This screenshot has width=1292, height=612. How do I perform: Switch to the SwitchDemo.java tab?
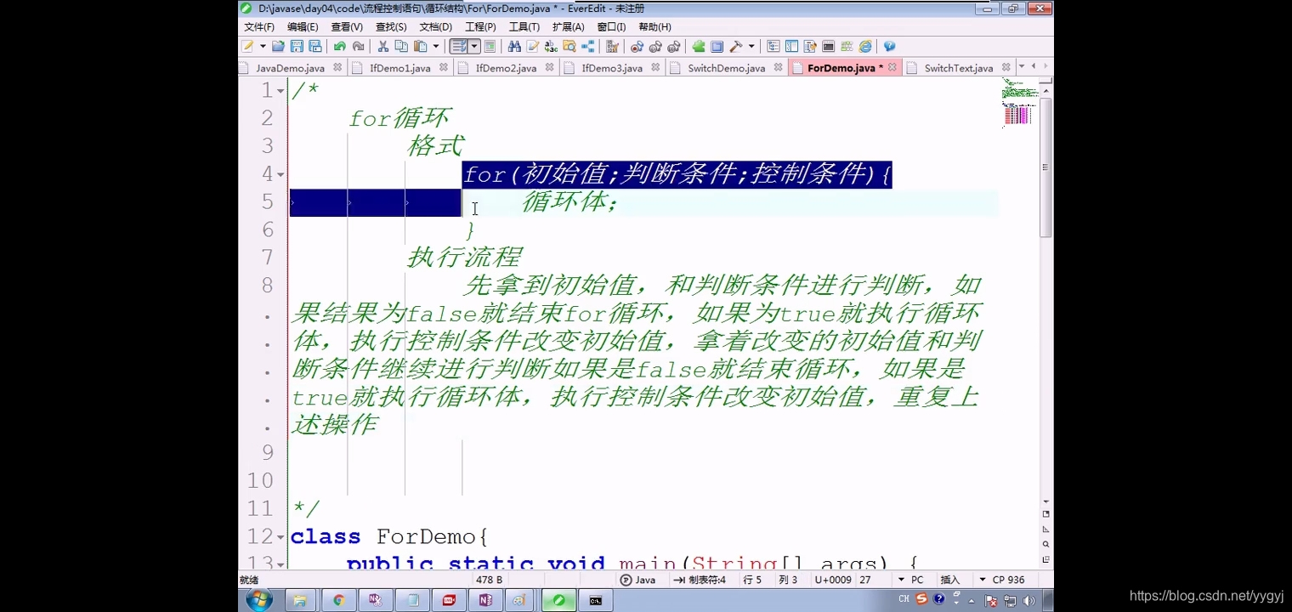click(726, 68)
